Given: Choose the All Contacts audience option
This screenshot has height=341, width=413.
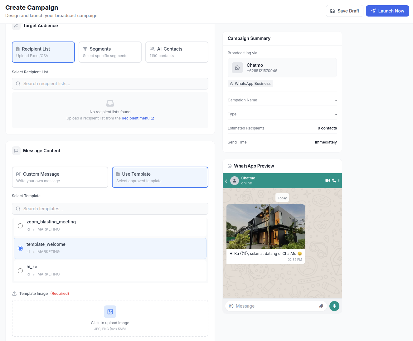Looking at the screenshot, I should pos(177,52).
